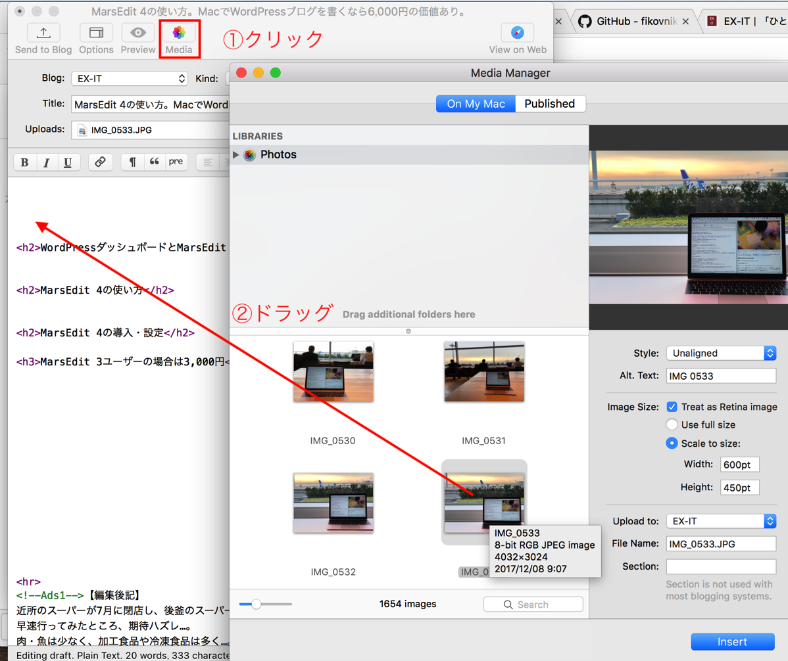Switch to On My Mac tab
Viewport: 788px width, 661px height.
tap(476, 104)
